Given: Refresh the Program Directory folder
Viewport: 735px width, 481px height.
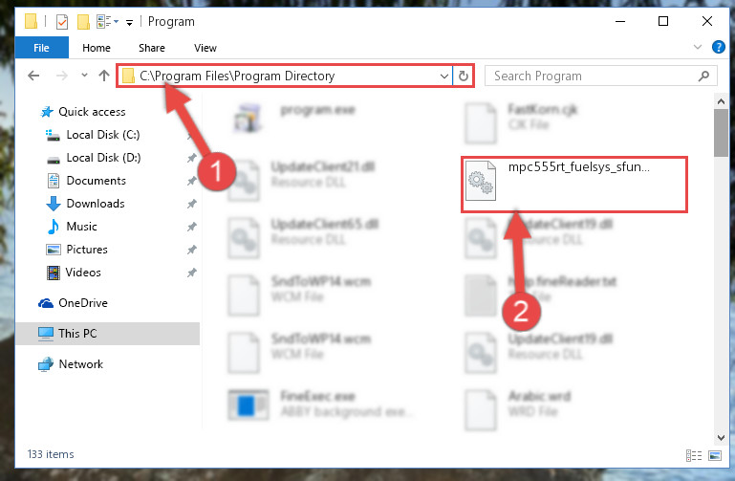Looking at the screenshot, I should [464, 76].
